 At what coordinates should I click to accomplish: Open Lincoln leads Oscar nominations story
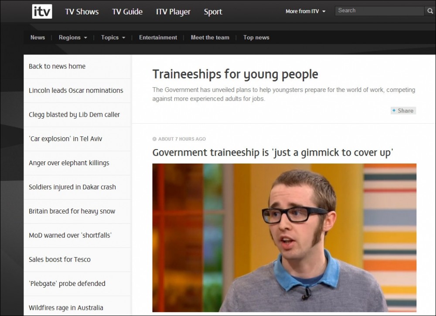(76, 91)
